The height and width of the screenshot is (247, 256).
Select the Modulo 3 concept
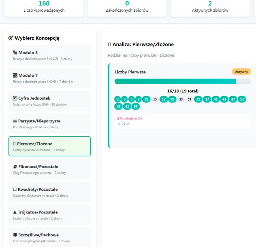(49, 55)
